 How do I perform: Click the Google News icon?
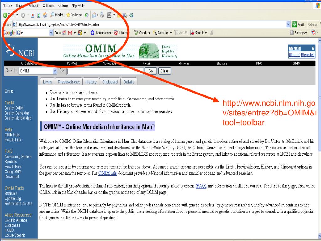pyautogui.click(x=64, y=33)
